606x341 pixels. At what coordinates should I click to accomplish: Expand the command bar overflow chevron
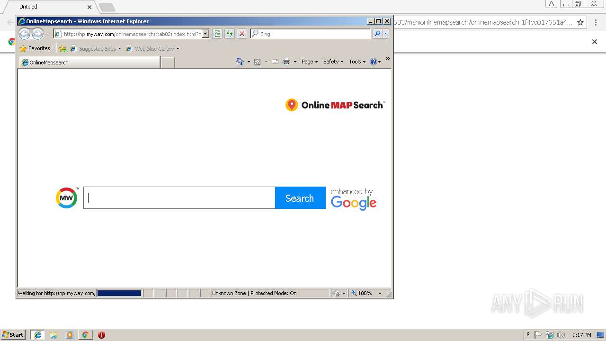pos(388,59)
